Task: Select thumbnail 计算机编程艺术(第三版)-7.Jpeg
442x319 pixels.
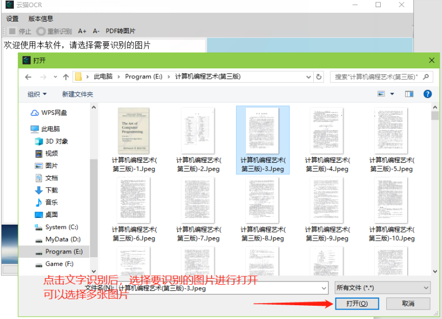Action: (198, 210)
